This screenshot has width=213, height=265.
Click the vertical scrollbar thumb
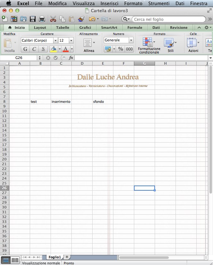coord(210,130)
